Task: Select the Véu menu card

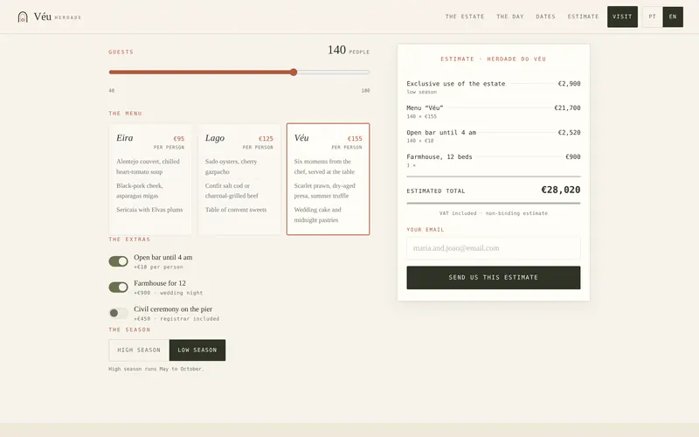Action: tap(329, 179)
